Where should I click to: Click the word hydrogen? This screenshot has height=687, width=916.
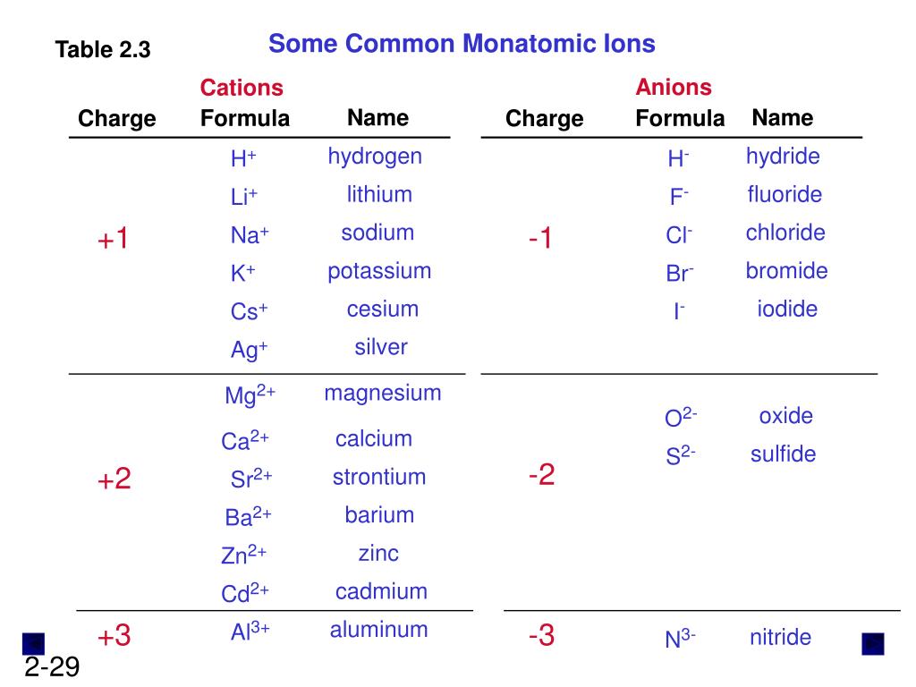point(375,157)
